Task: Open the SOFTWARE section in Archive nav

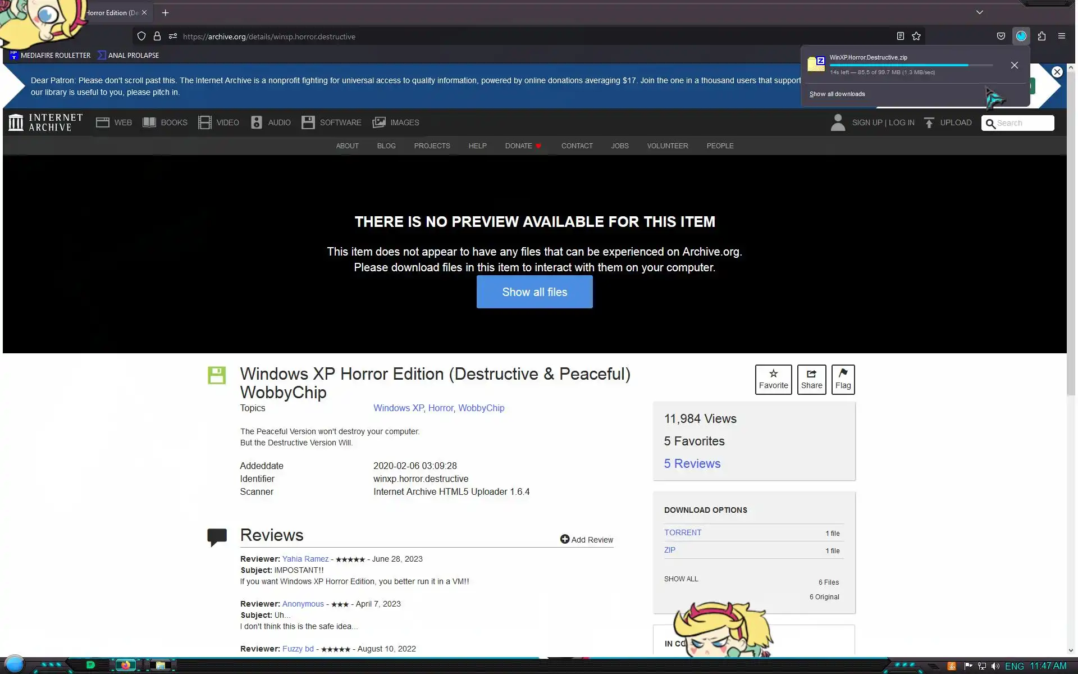Action: (x=331, y=122)
